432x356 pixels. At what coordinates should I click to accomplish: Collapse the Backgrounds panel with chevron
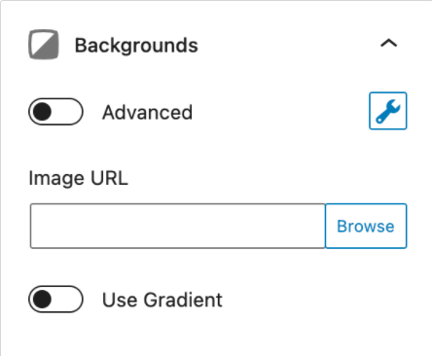[388, 44]
